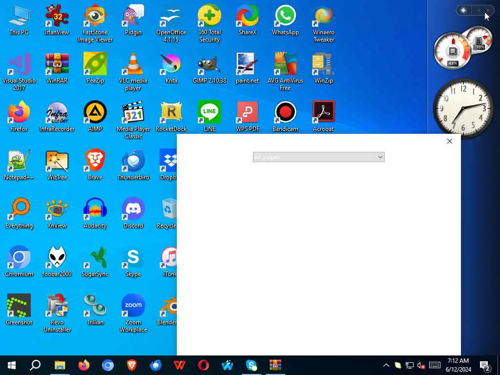Viewport: 500px width, 375px height.
Task: Open the notification center icon
Action: tap(485, 365)
